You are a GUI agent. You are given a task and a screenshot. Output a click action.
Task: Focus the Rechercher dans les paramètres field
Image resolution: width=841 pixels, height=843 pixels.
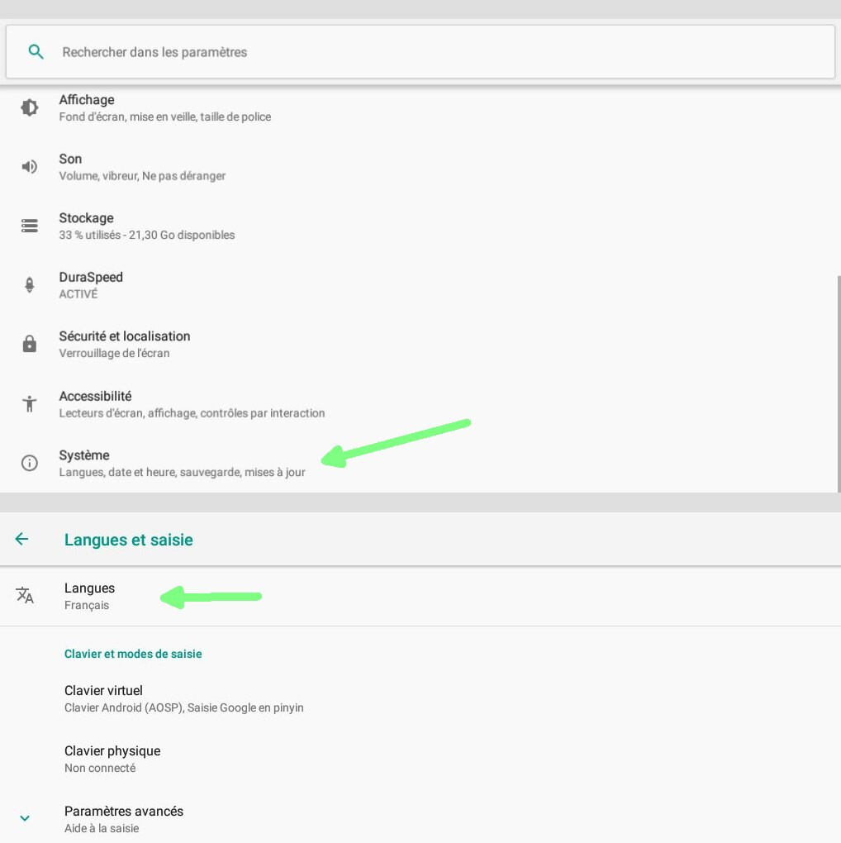413,52
